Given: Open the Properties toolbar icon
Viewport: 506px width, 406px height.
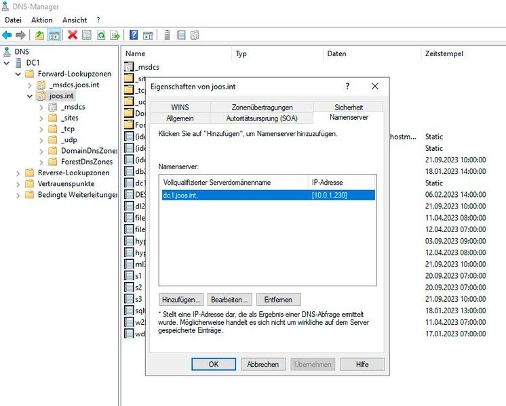Looking at the screenshot, I should (87, 35).
